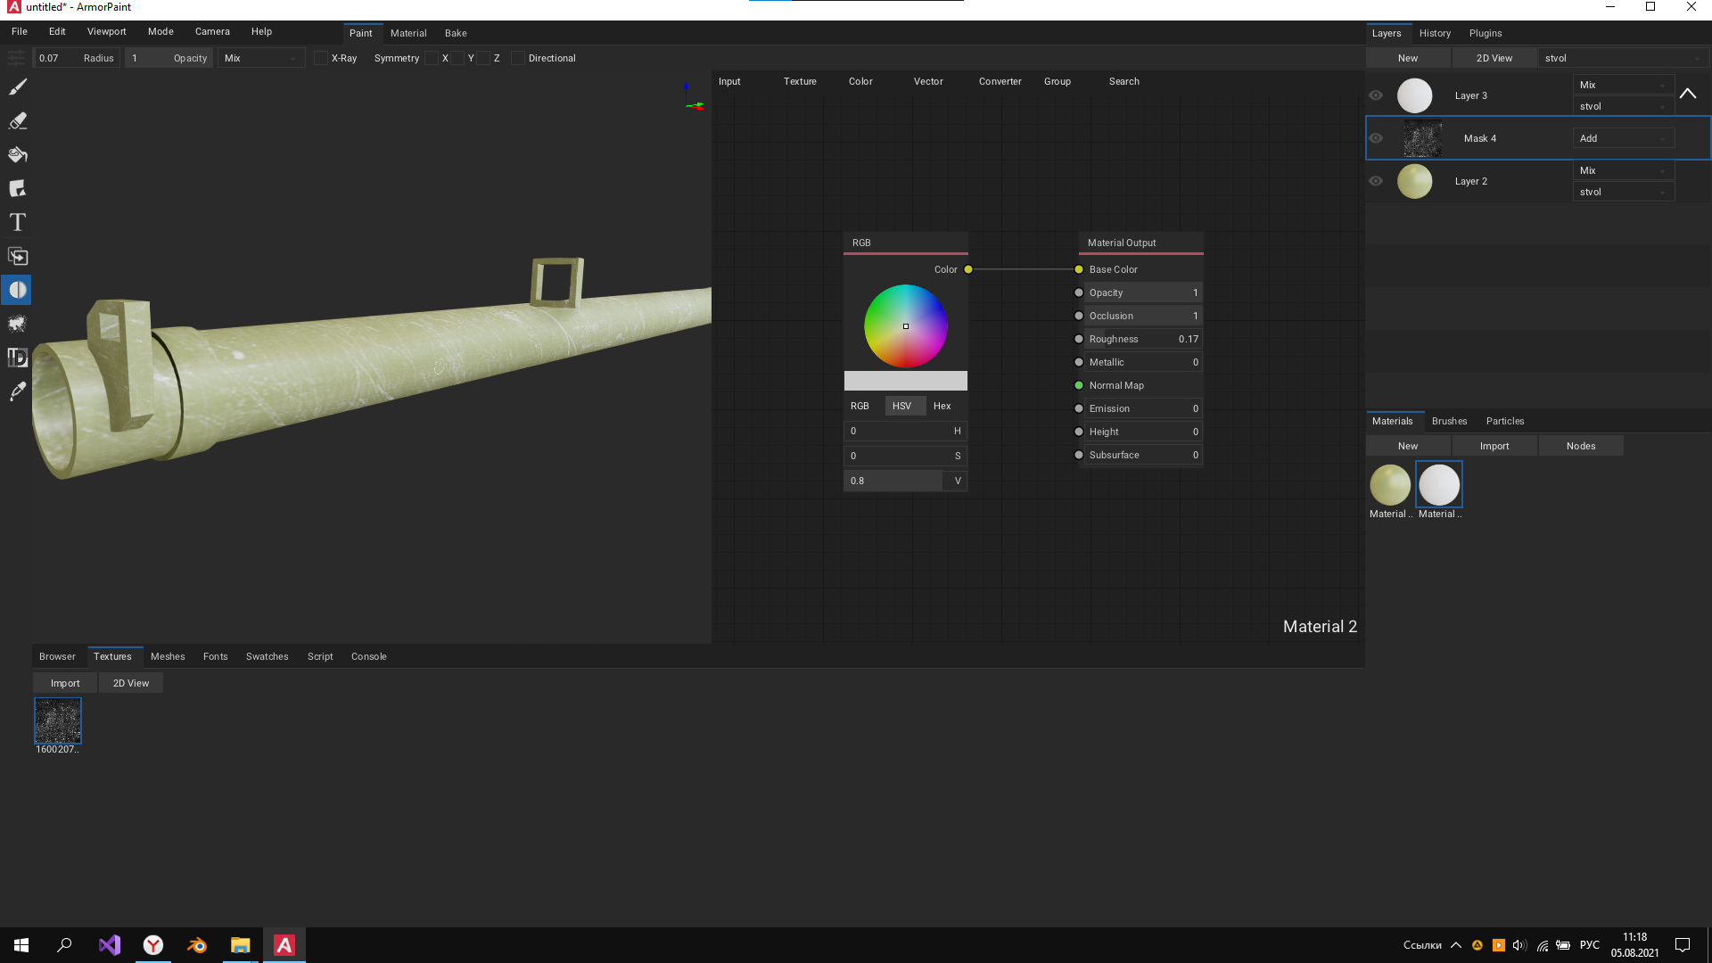Enable the X-Ray checkbox

pos(321,58)
